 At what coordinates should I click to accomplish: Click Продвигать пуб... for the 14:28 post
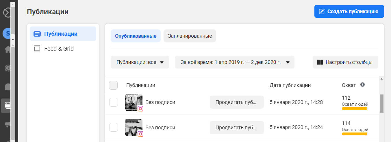(237, 102)
